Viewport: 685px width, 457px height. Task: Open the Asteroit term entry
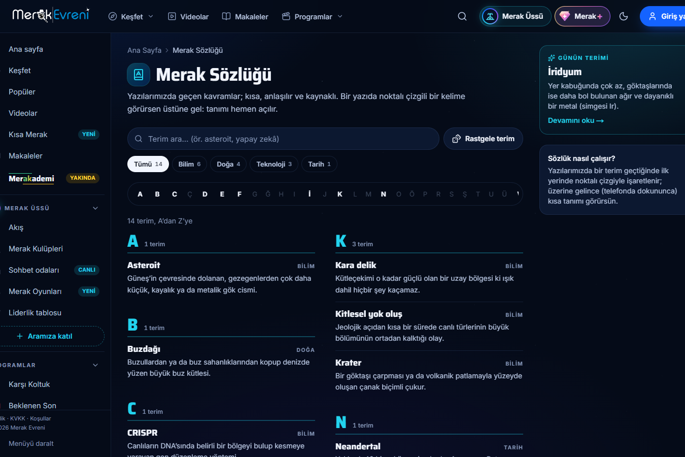[x=144, y=265]
